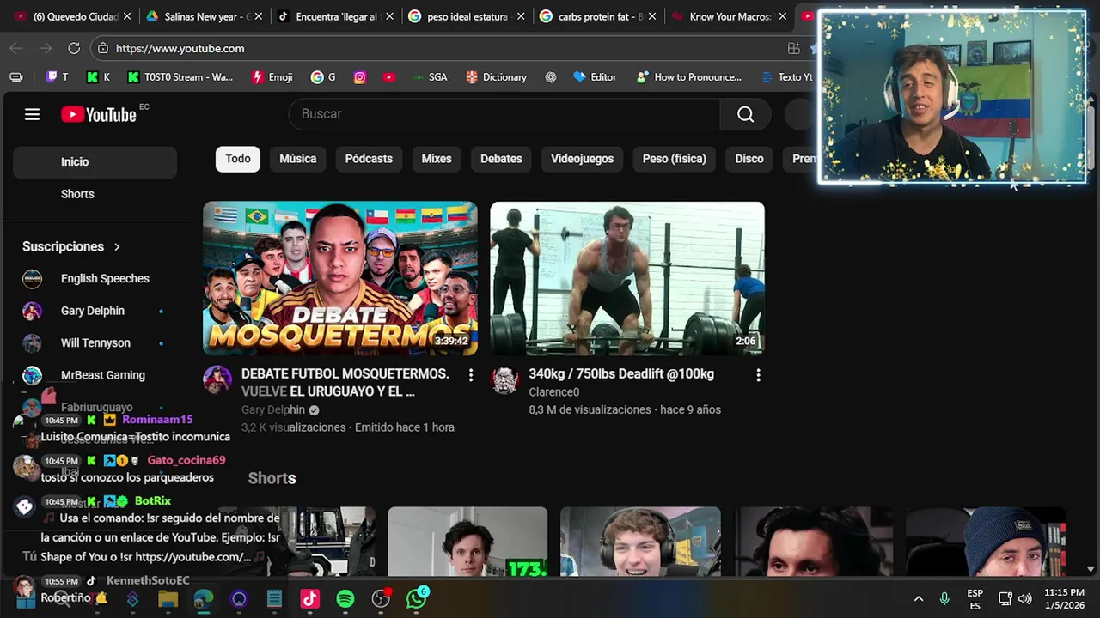Open more options for the 340kg Deadlift video
Viewport: 1100px width, 618px height.
[x=758, y=375]
